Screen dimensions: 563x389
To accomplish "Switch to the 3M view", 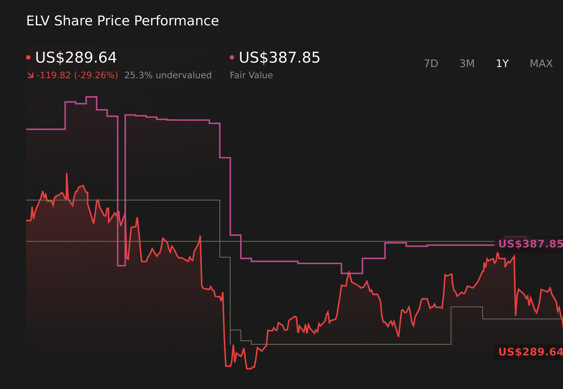I will point(466,63).
